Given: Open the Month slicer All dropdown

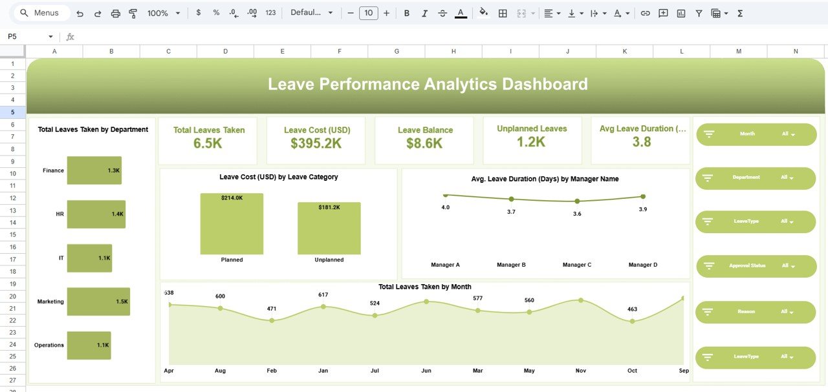Looking at the screenshot, I should coord(787,134).
